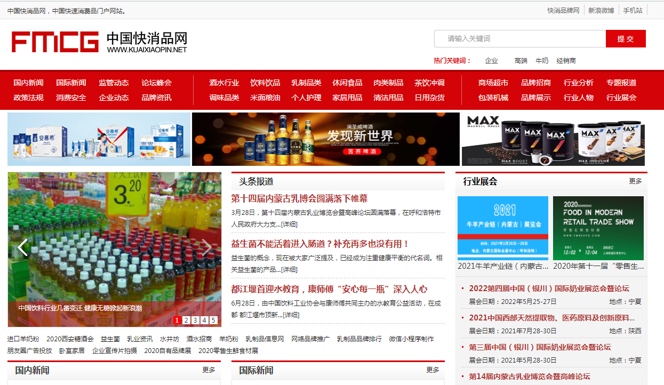Open the beverage carousel main image
The height and width of the screenshot is (385, 664).
(x=115, y=250)
